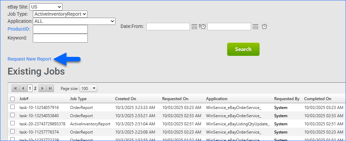Toggle the select-all checkbox in grid header
The image size is (346, 141).
[13, 99]
